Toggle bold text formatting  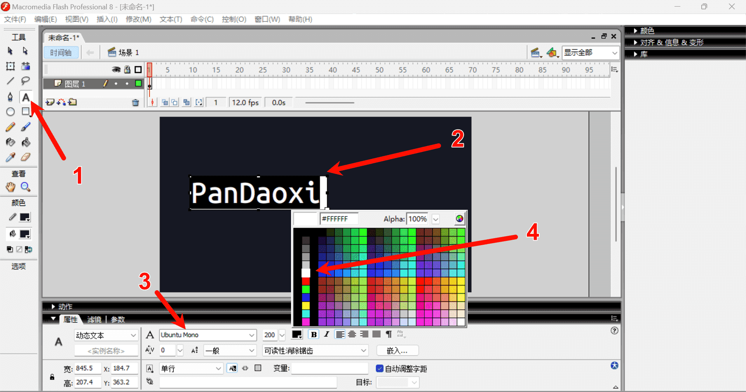[314, 335]
